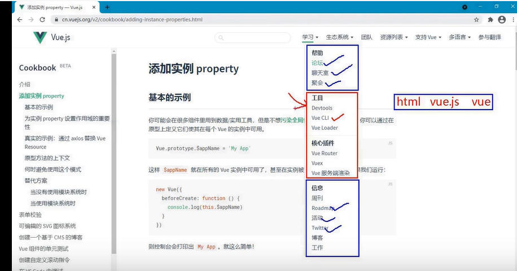Open 添加实例 property sidebar link
Screen dimensions: 517x271
pyautogui.click(x=42, y=96)
